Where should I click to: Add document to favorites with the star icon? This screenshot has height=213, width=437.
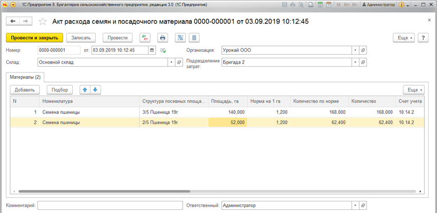coord(42,22)
